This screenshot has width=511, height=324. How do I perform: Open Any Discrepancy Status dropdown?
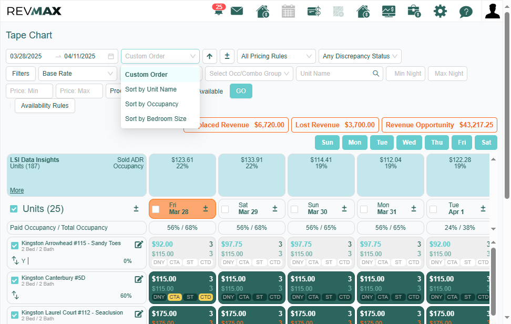360,56
